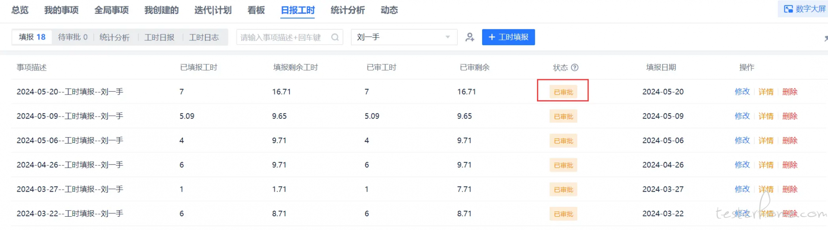This screenshot has height=230, width=828.
Task: Open the 迭代|计划 tab
Action: click(x=213, y=10)
